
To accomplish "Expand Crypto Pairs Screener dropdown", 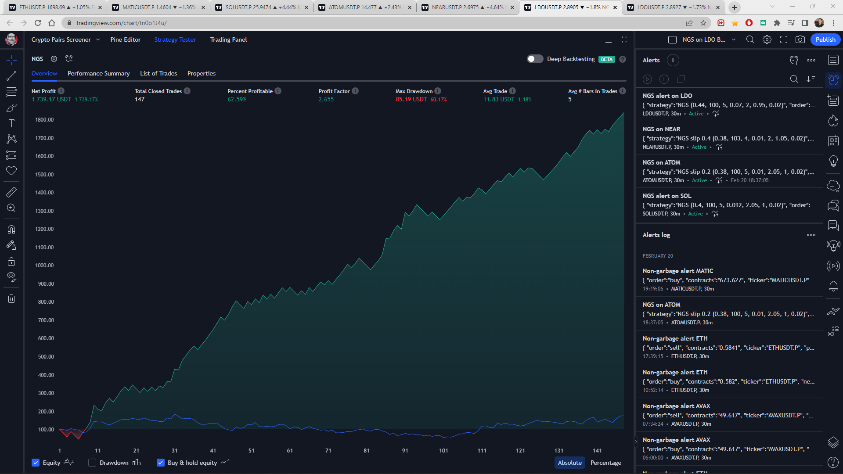I will coord(98,39).
